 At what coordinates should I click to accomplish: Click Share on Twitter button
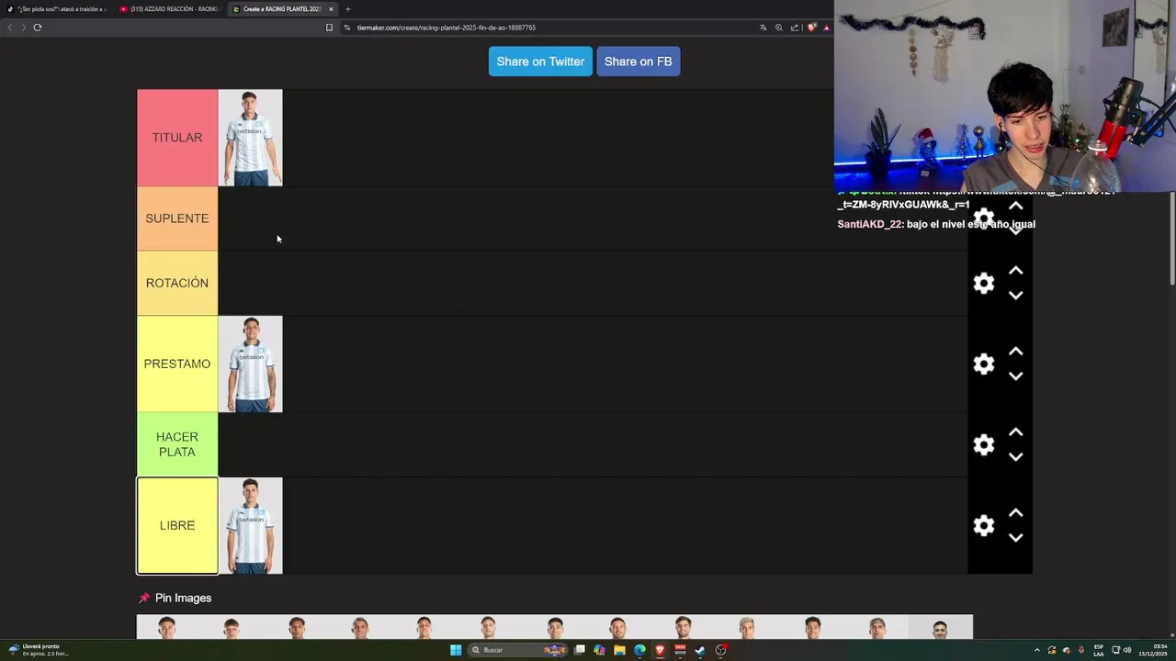540,62
